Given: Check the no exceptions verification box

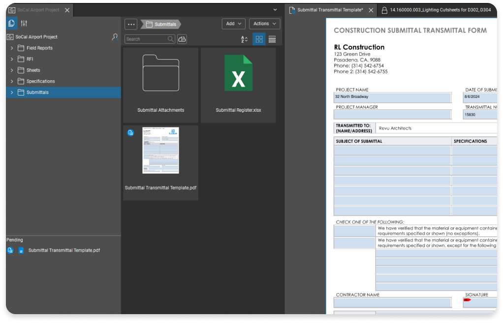Looking at the screenshot, I should point(354,231).
